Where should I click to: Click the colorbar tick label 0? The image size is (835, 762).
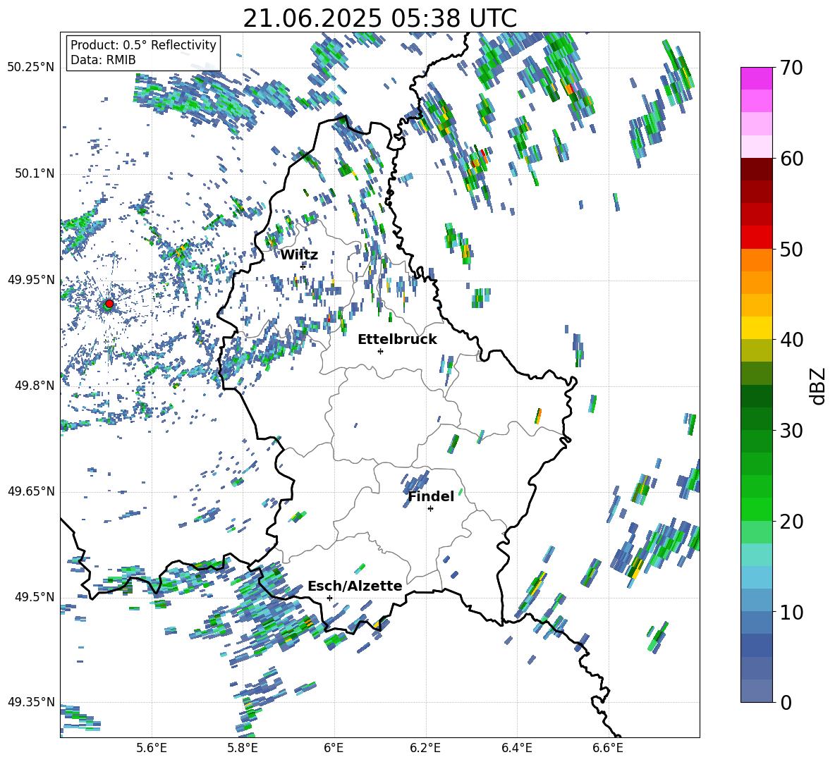(786, 702)
